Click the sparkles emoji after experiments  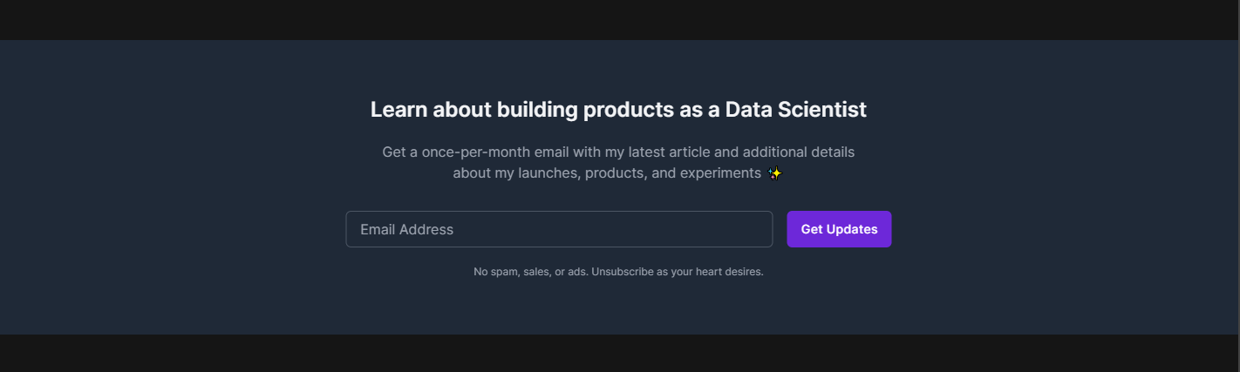pos(774,173)
